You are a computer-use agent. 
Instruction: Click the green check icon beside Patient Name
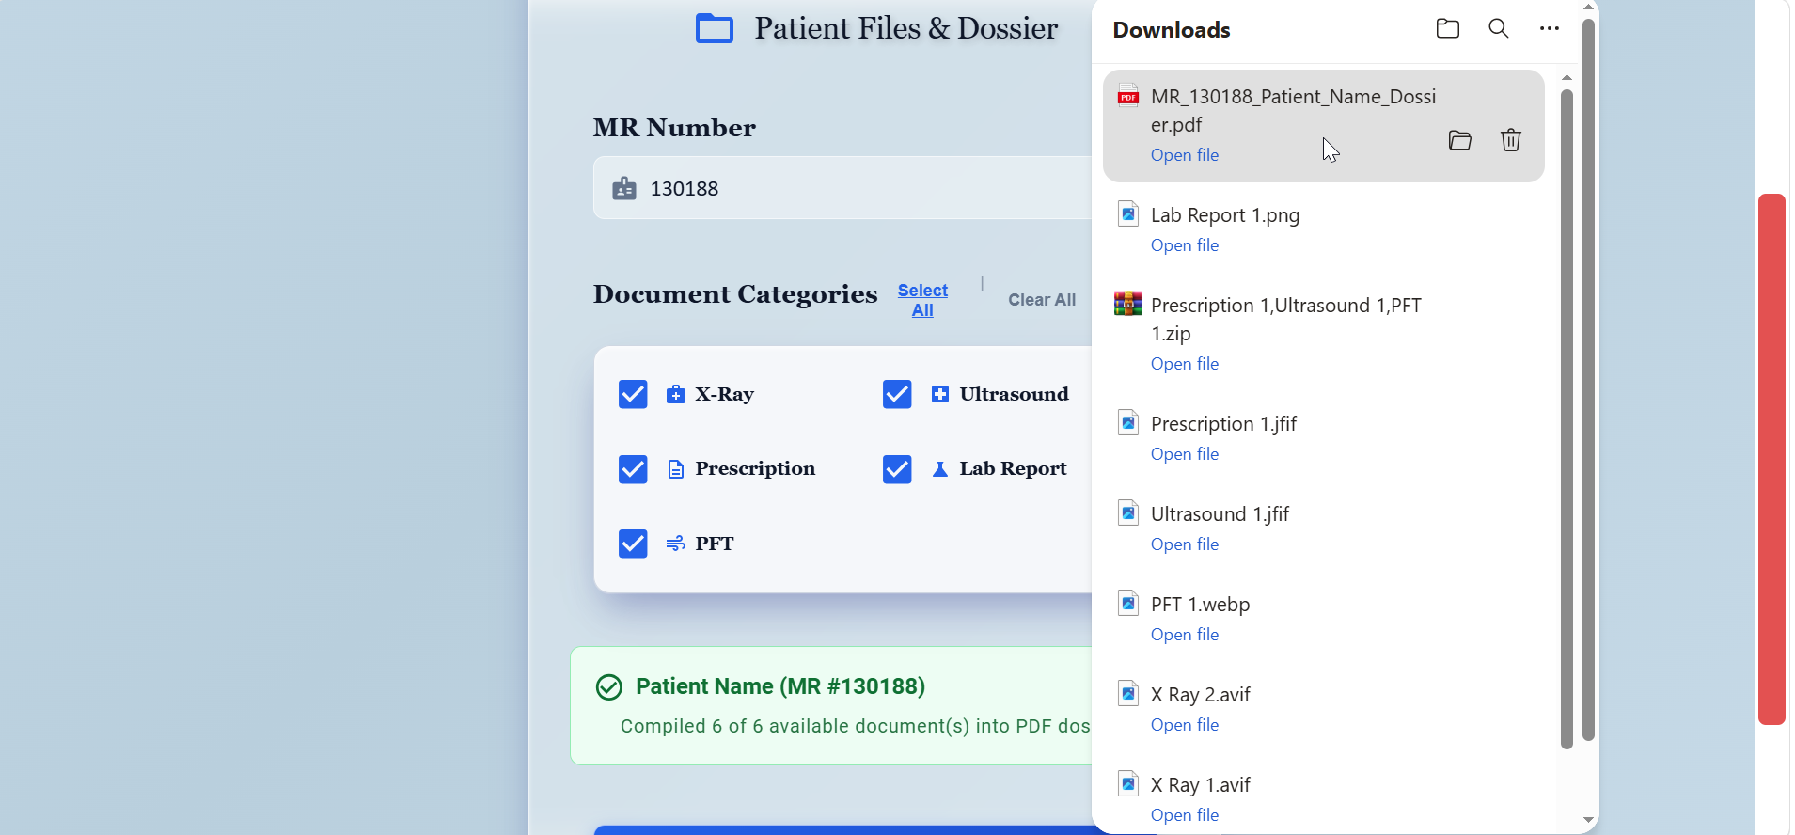609,687
